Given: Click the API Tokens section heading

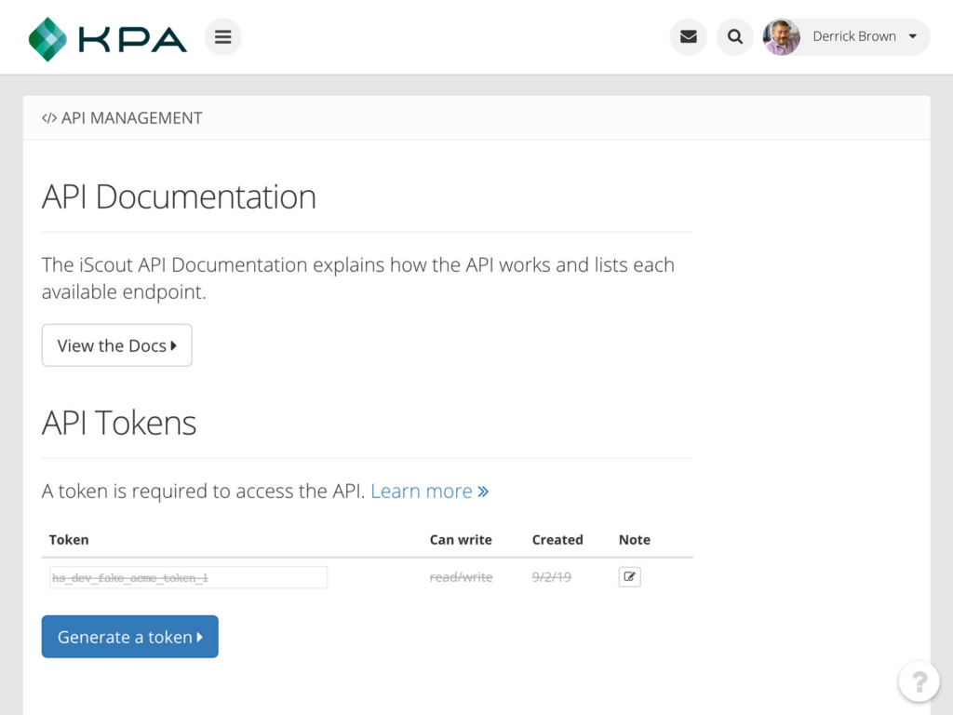Looking at the screenshot, I should (118, 422).
